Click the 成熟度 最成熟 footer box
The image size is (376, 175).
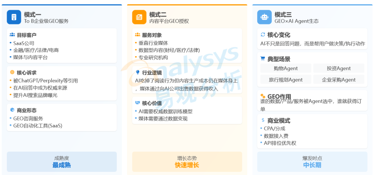click(62, 161)
